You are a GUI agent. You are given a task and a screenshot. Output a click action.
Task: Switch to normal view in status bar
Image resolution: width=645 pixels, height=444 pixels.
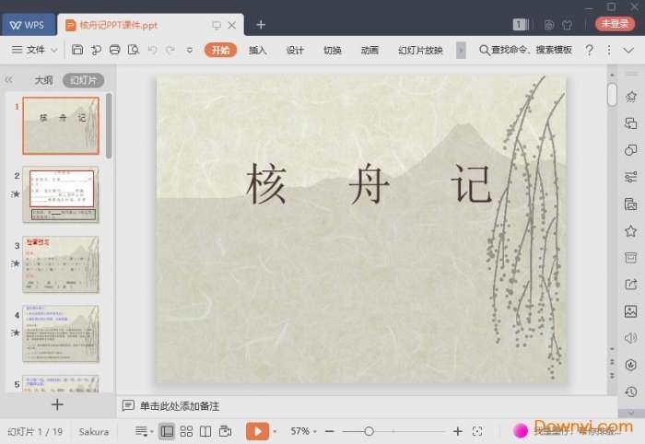tap(167, 431)
